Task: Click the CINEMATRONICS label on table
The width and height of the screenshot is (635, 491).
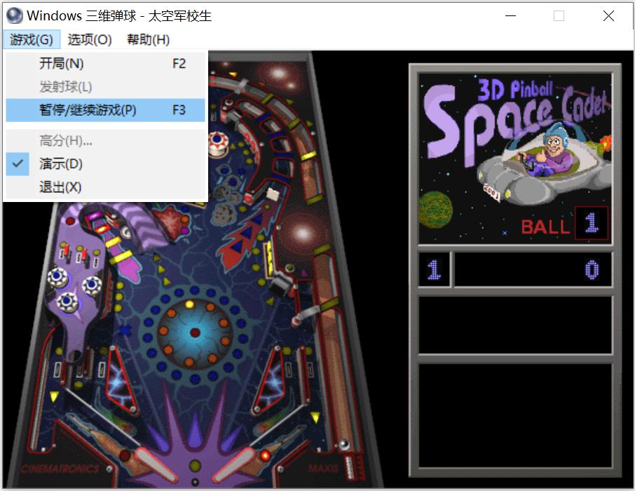Action: click(x=60, y=469)
